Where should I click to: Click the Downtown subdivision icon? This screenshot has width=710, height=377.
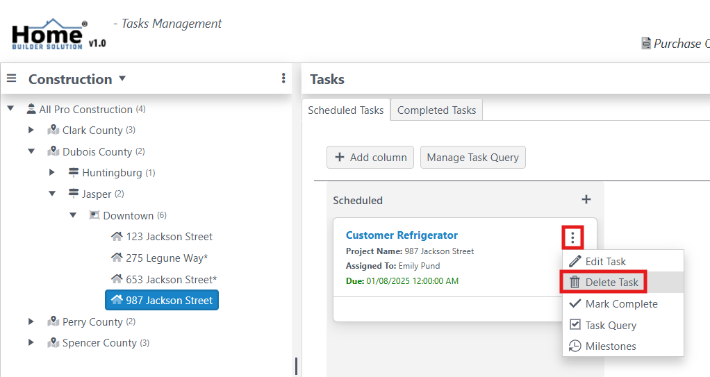click(95, 216)
